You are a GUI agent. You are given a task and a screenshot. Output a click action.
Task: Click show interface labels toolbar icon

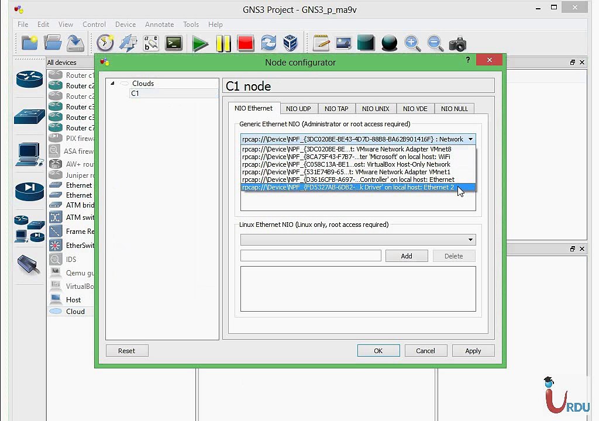click(x=128, y=43)
